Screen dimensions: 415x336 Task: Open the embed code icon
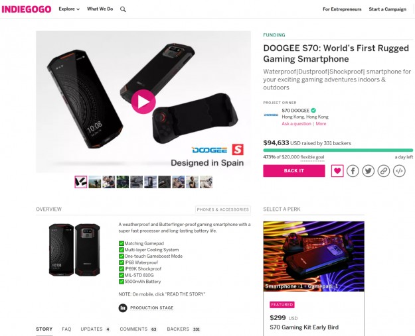point(399,171)
